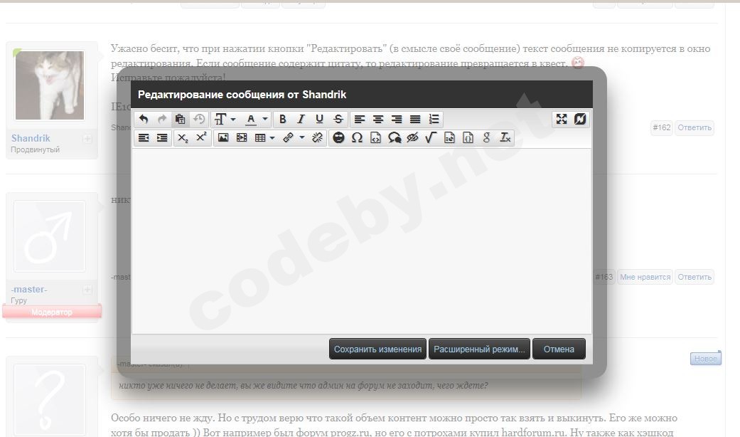This screenshot has width=740, height=437.
Task: Toggle BB code source mode icon
Action: tap(580, 119)
